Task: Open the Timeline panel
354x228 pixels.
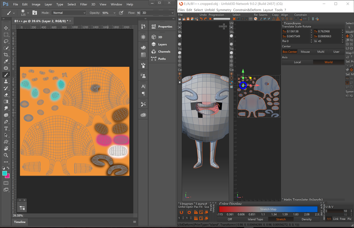Action: tap(19, 222)
